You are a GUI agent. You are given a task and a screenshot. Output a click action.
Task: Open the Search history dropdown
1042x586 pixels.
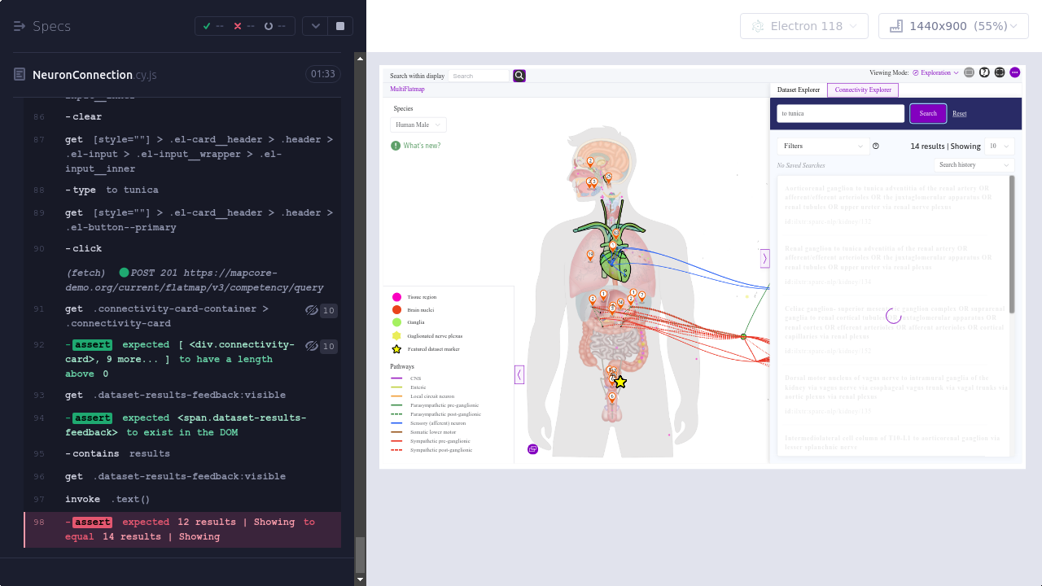point(974,165)
